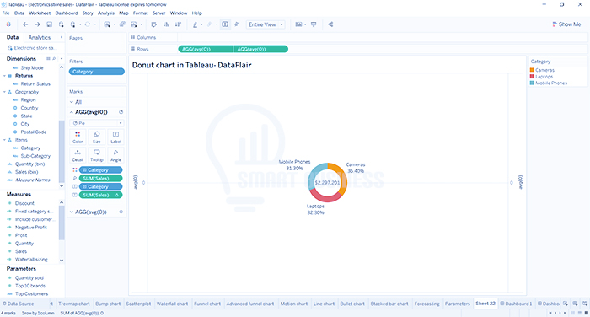The image size is (590, 317).
Task: Switch to the Data Source tab
Action: tap(19, 304)
